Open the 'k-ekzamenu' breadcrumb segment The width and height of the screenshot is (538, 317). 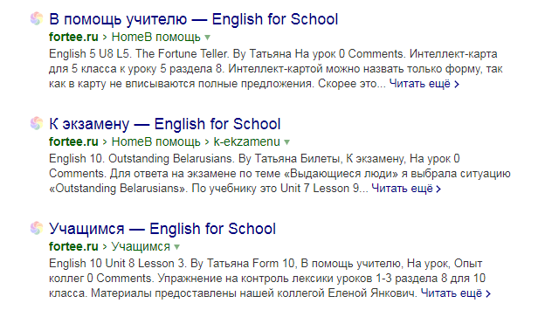coord(246,141)
